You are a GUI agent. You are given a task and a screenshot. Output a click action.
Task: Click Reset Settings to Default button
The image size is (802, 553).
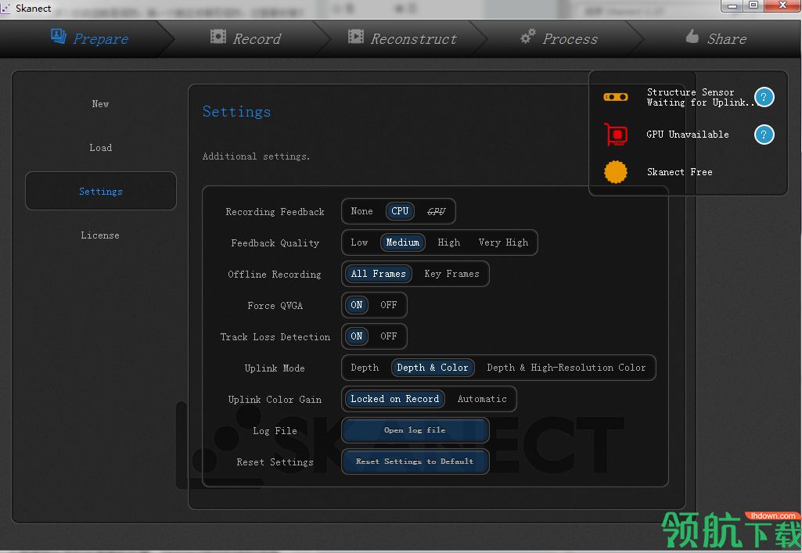click(415, 461)
